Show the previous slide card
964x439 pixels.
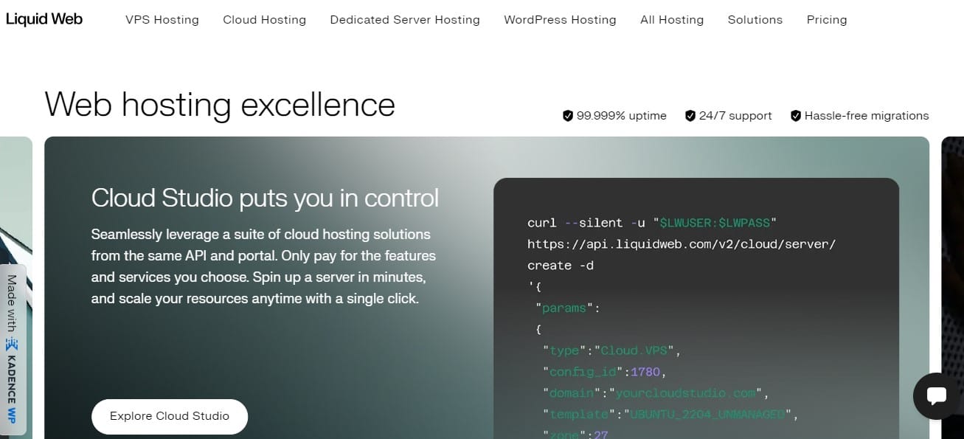(x=16, y=199)
